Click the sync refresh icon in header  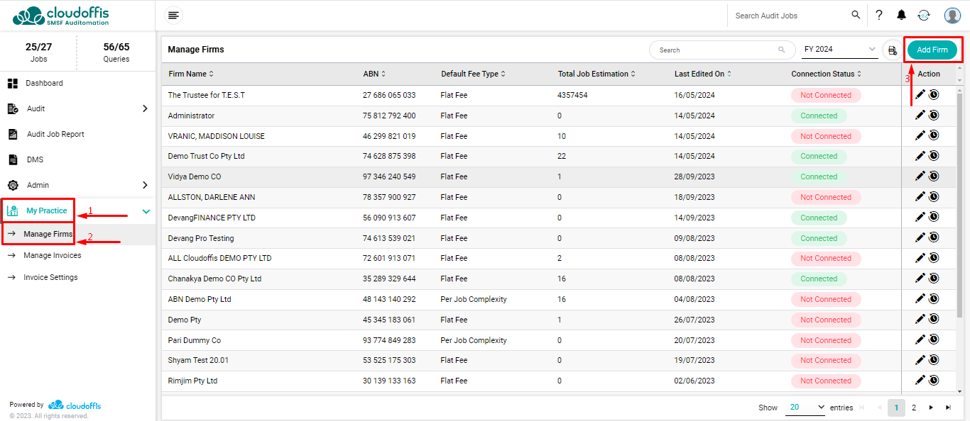tap(924, 15)
